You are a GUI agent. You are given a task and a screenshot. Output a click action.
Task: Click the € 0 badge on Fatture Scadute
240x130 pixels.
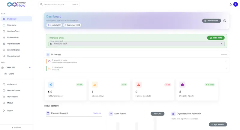click(x=168, y=85)
